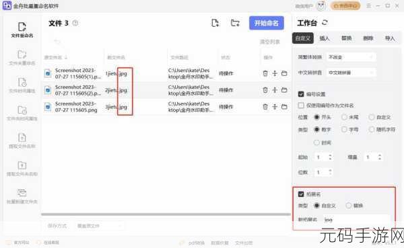
Task: Click move icon for the 3jietu.jpg row
Action: click(275, 107)
